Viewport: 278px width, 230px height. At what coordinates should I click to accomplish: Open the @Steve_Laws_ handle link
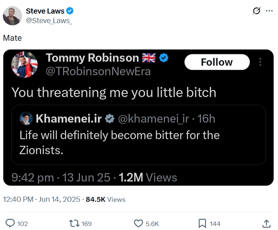coord(49,21)
